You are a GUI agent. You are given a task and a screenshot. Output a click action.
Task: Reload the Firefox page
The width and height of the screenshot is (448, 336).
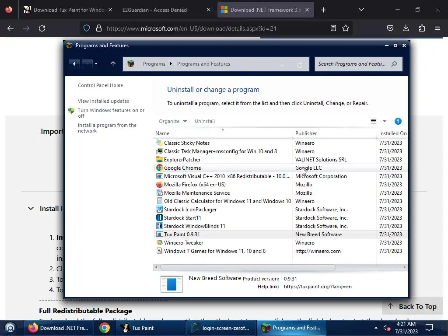pos(42,28)
